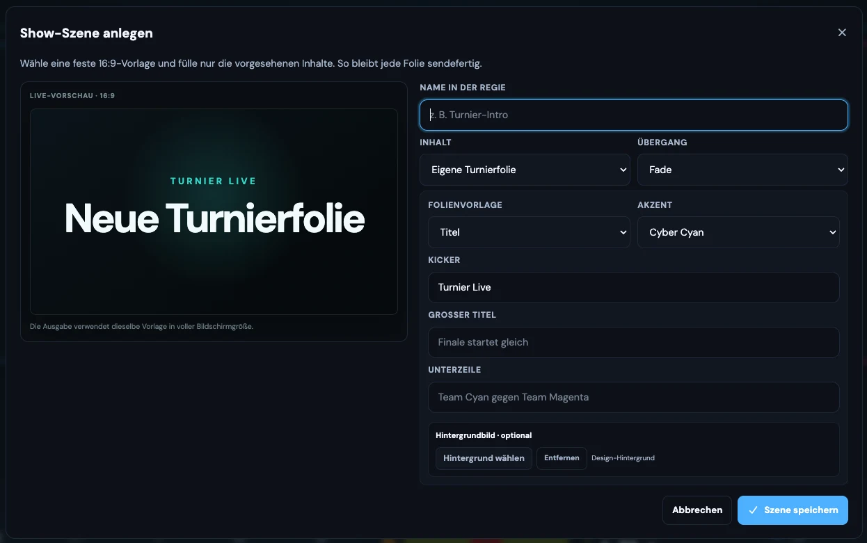Click the Show-Szene anlegen dialog title
Screen dimensions: 867x543
coord(86,33)
